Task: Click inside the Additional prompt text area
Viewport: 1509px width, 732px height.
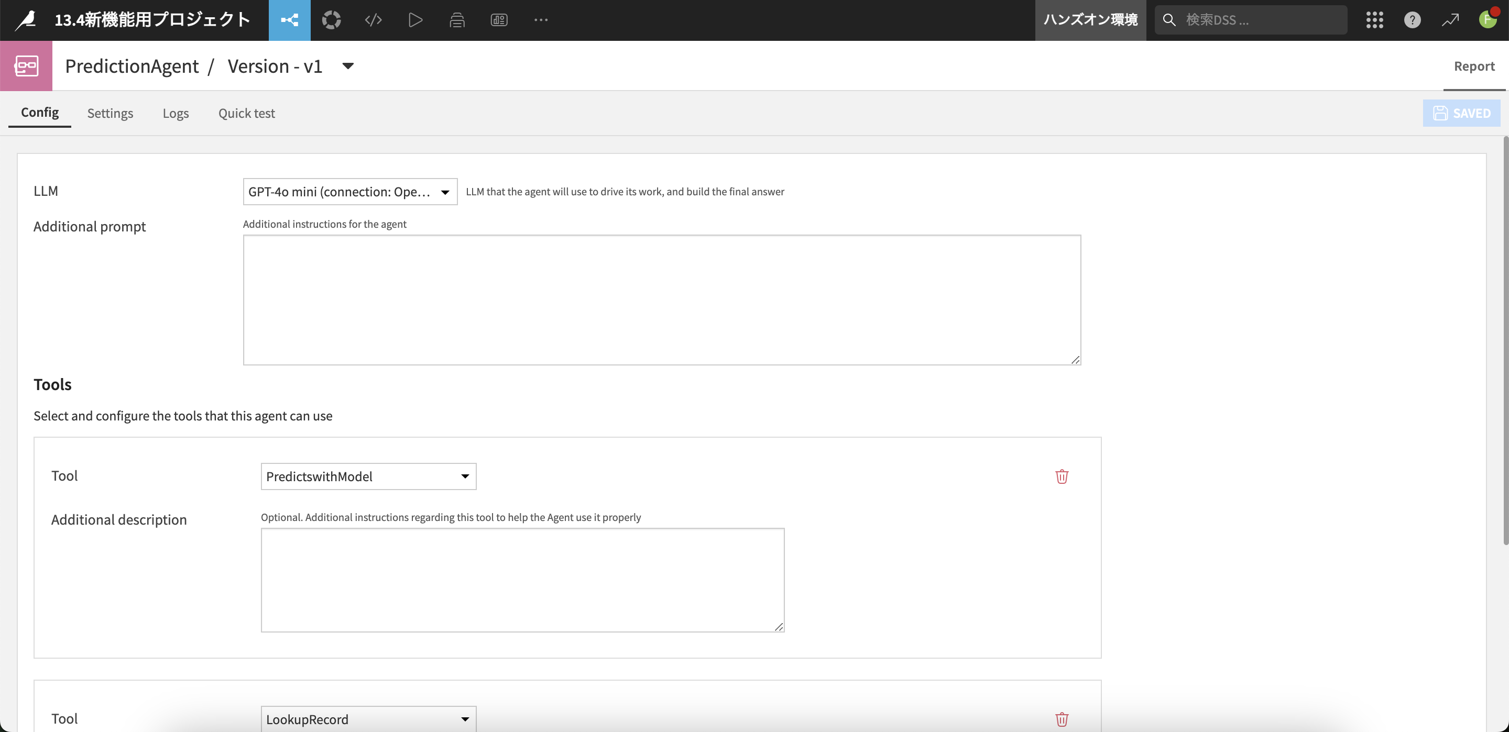Action: click(661, 300)
